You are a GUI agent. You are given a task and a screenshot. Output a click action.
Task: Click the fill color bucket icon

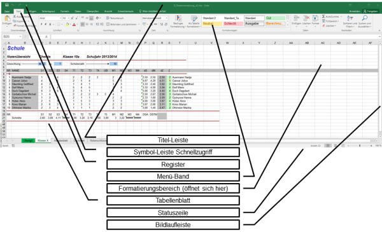click(67, 24)
